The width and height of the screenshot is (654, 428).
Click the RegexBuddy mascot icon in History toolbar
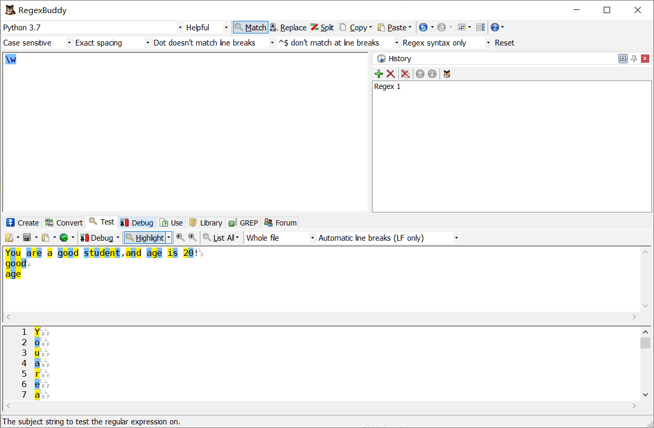point(446,74)
